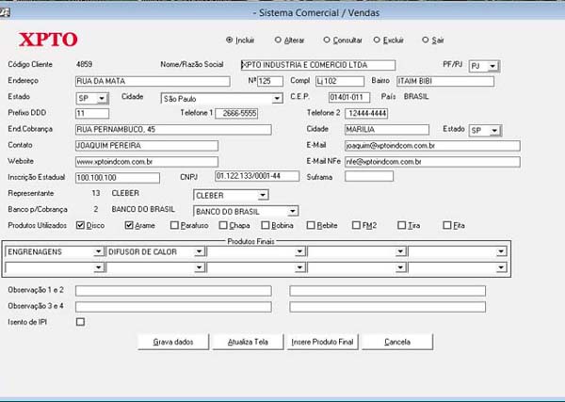The width and height of the screenshot is (565, 402).
Task: Open the ENGRENAGENS final product dropdown
Action: click(98, 252)
